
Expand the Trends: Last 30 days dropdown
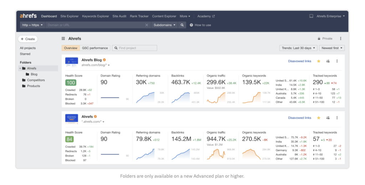click(298, 48)
